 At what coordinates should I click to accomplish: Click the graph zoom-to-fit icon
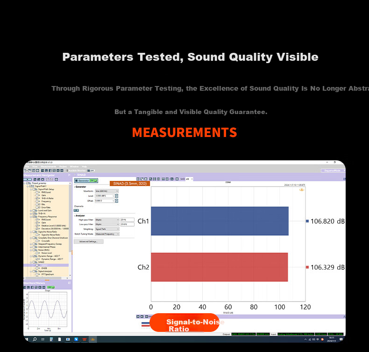click(155, 179)
